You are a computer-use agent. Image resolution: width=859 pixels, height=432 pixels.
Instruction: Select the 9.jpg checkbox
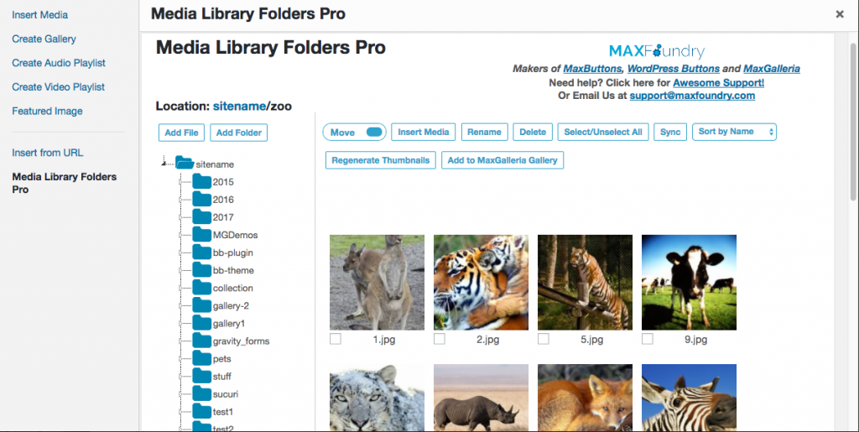click(647, 339)
